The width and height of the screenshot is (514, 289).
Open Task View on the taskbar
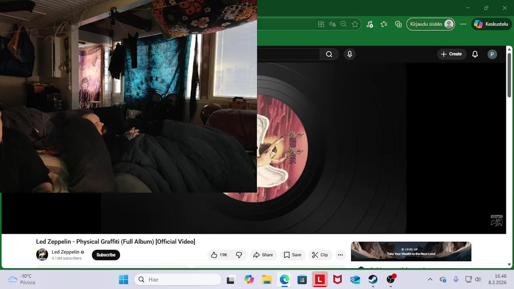[x=230, y=279]
